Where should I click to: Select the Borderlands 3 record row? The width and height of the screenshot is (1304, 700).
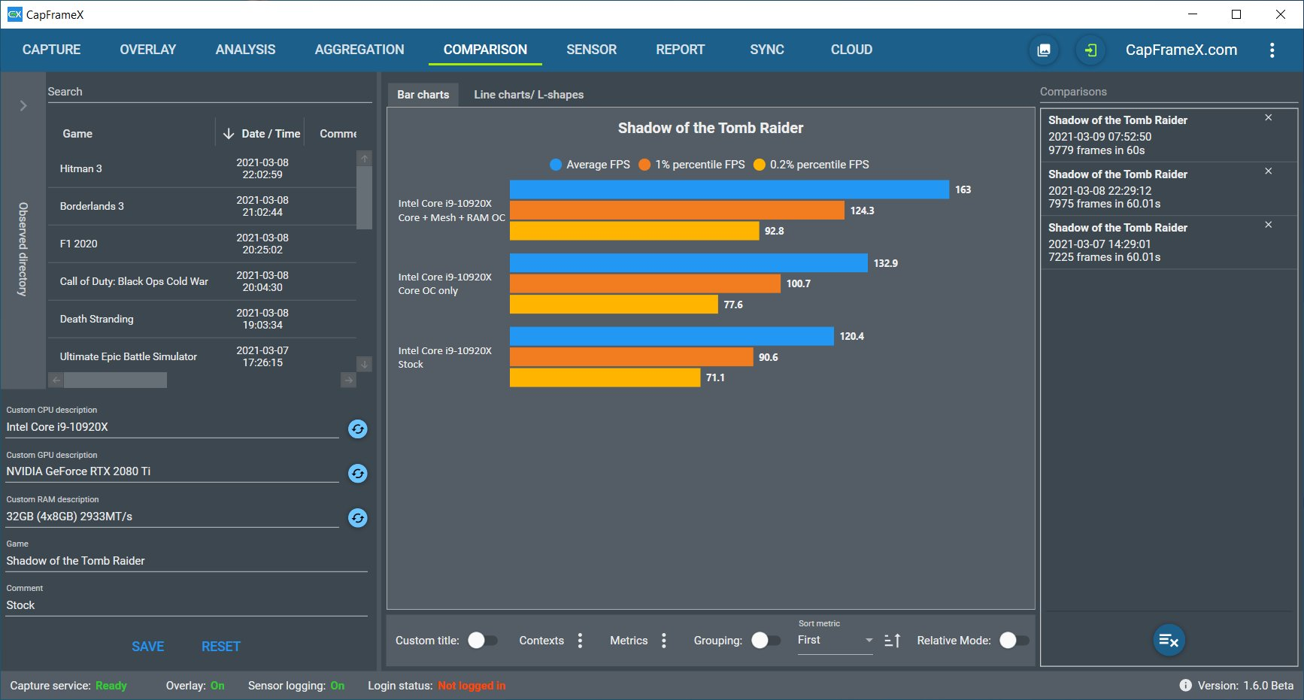pos(202,206)
